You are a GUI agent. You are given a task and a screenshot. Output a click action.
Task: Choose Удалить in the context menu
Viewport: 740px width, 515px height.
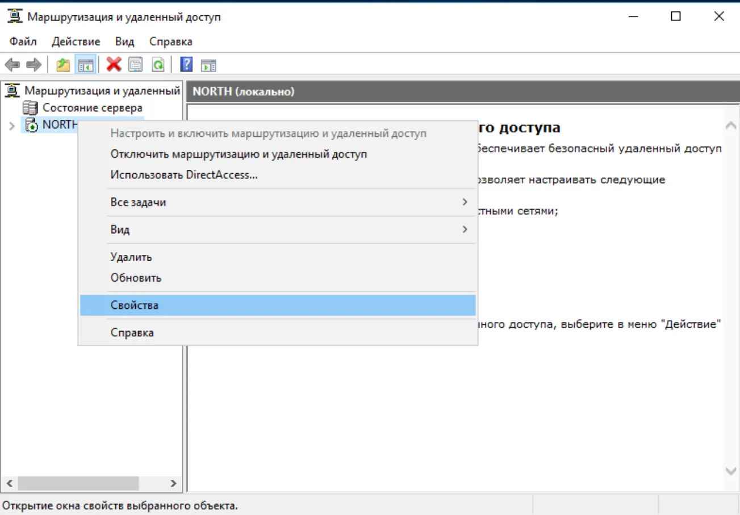pos(278,257)
